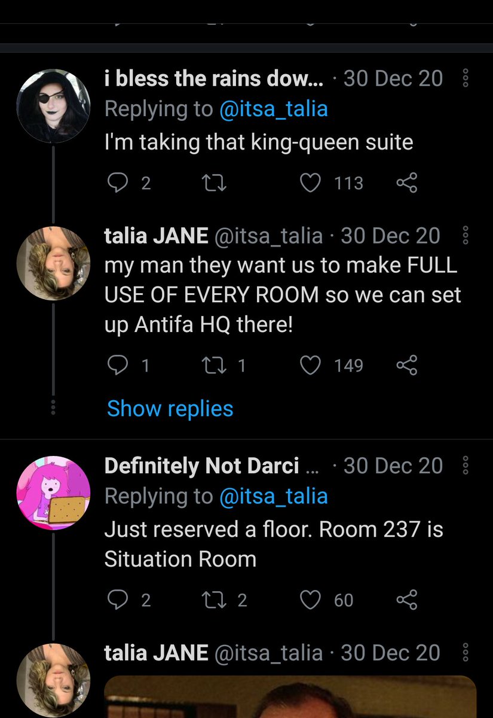Like the Situation Room tweet
Image resolution: width=493 pixels, height=718 pixels.
coord(310,600)
